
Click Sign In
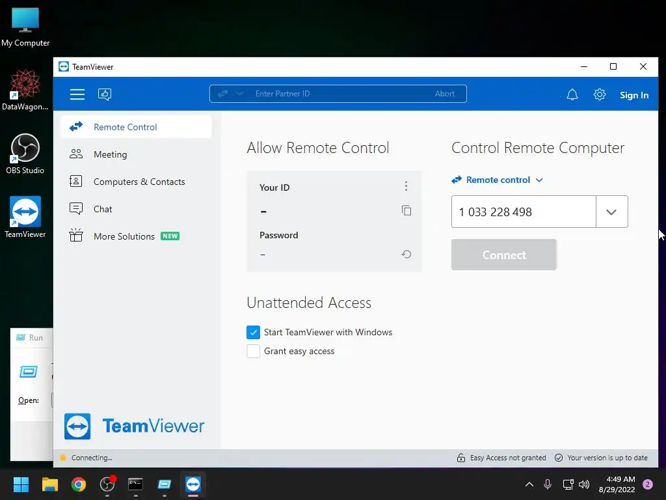pos(633,95)
